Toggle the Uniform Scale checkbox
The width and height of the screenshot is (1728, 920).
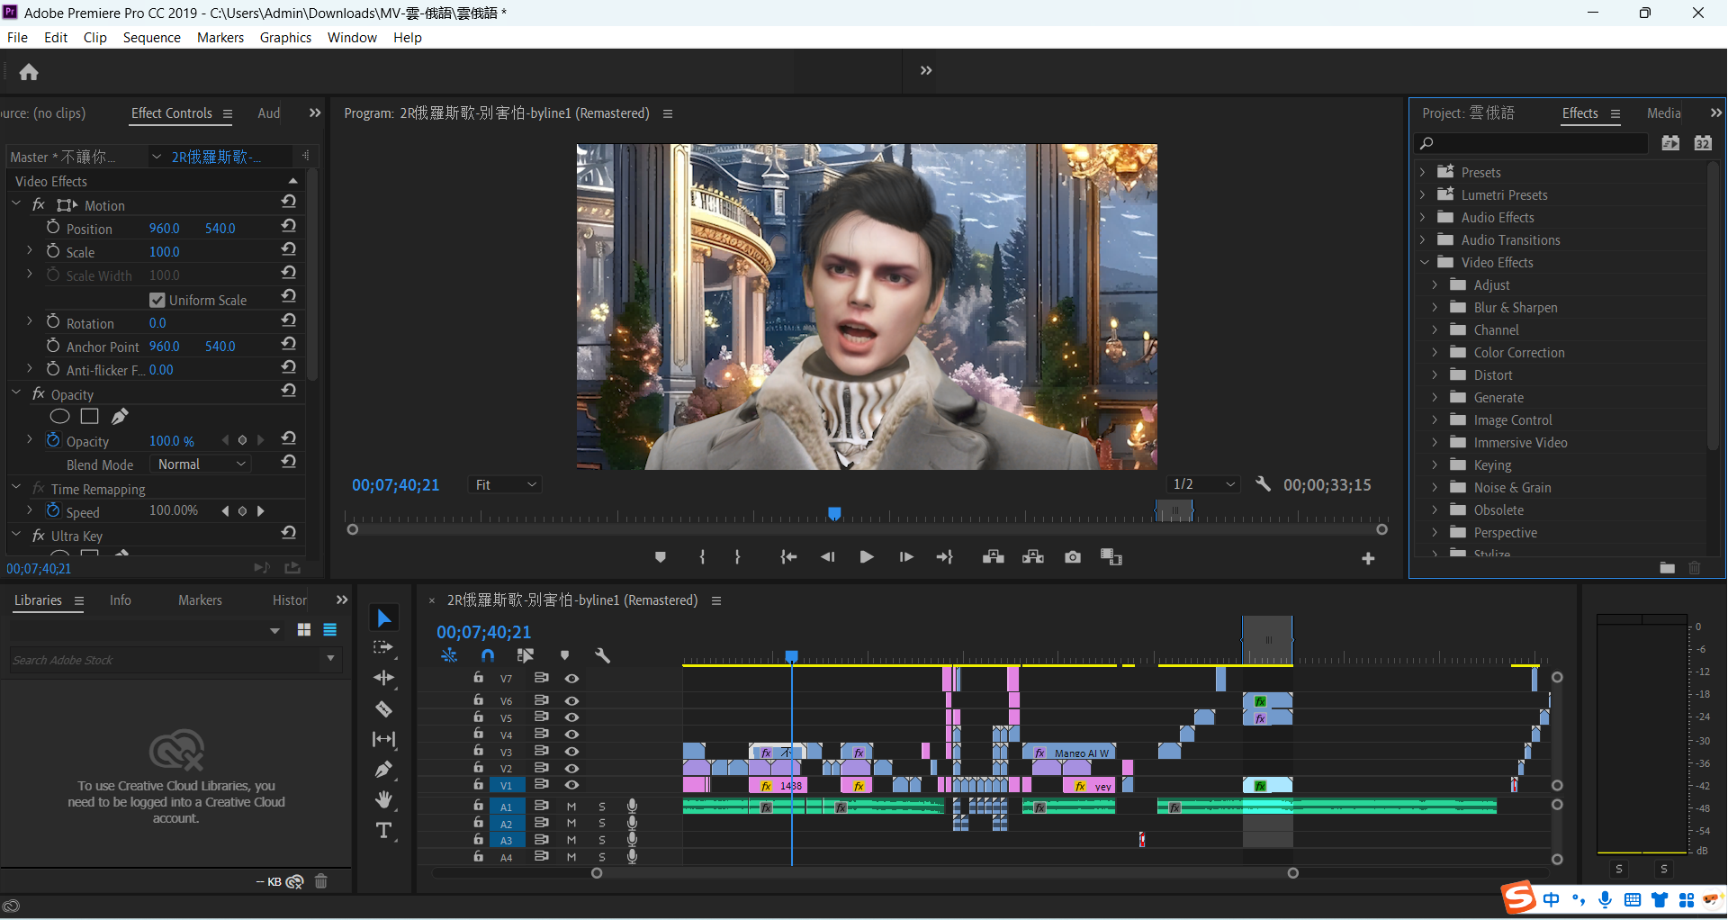click(x=157, y=300)
